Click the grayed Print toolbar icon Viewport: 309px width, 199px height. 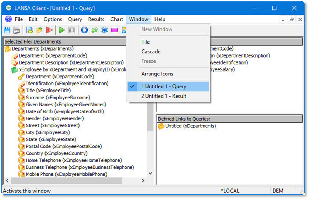[x=17, y=30]
